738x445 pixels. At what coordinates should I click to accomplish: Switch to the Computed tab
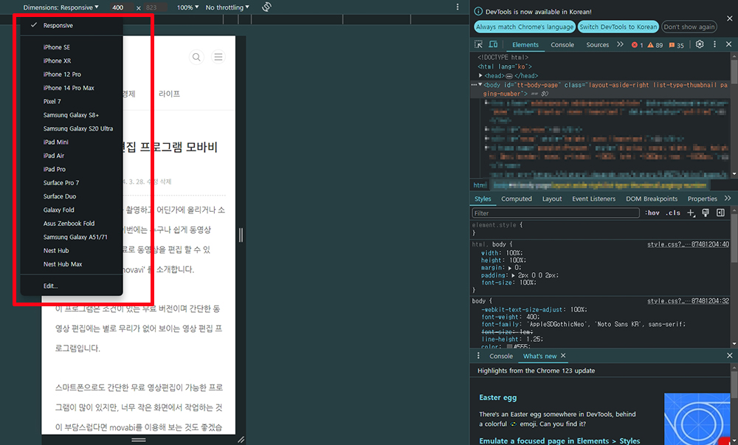tap(517, 199)
